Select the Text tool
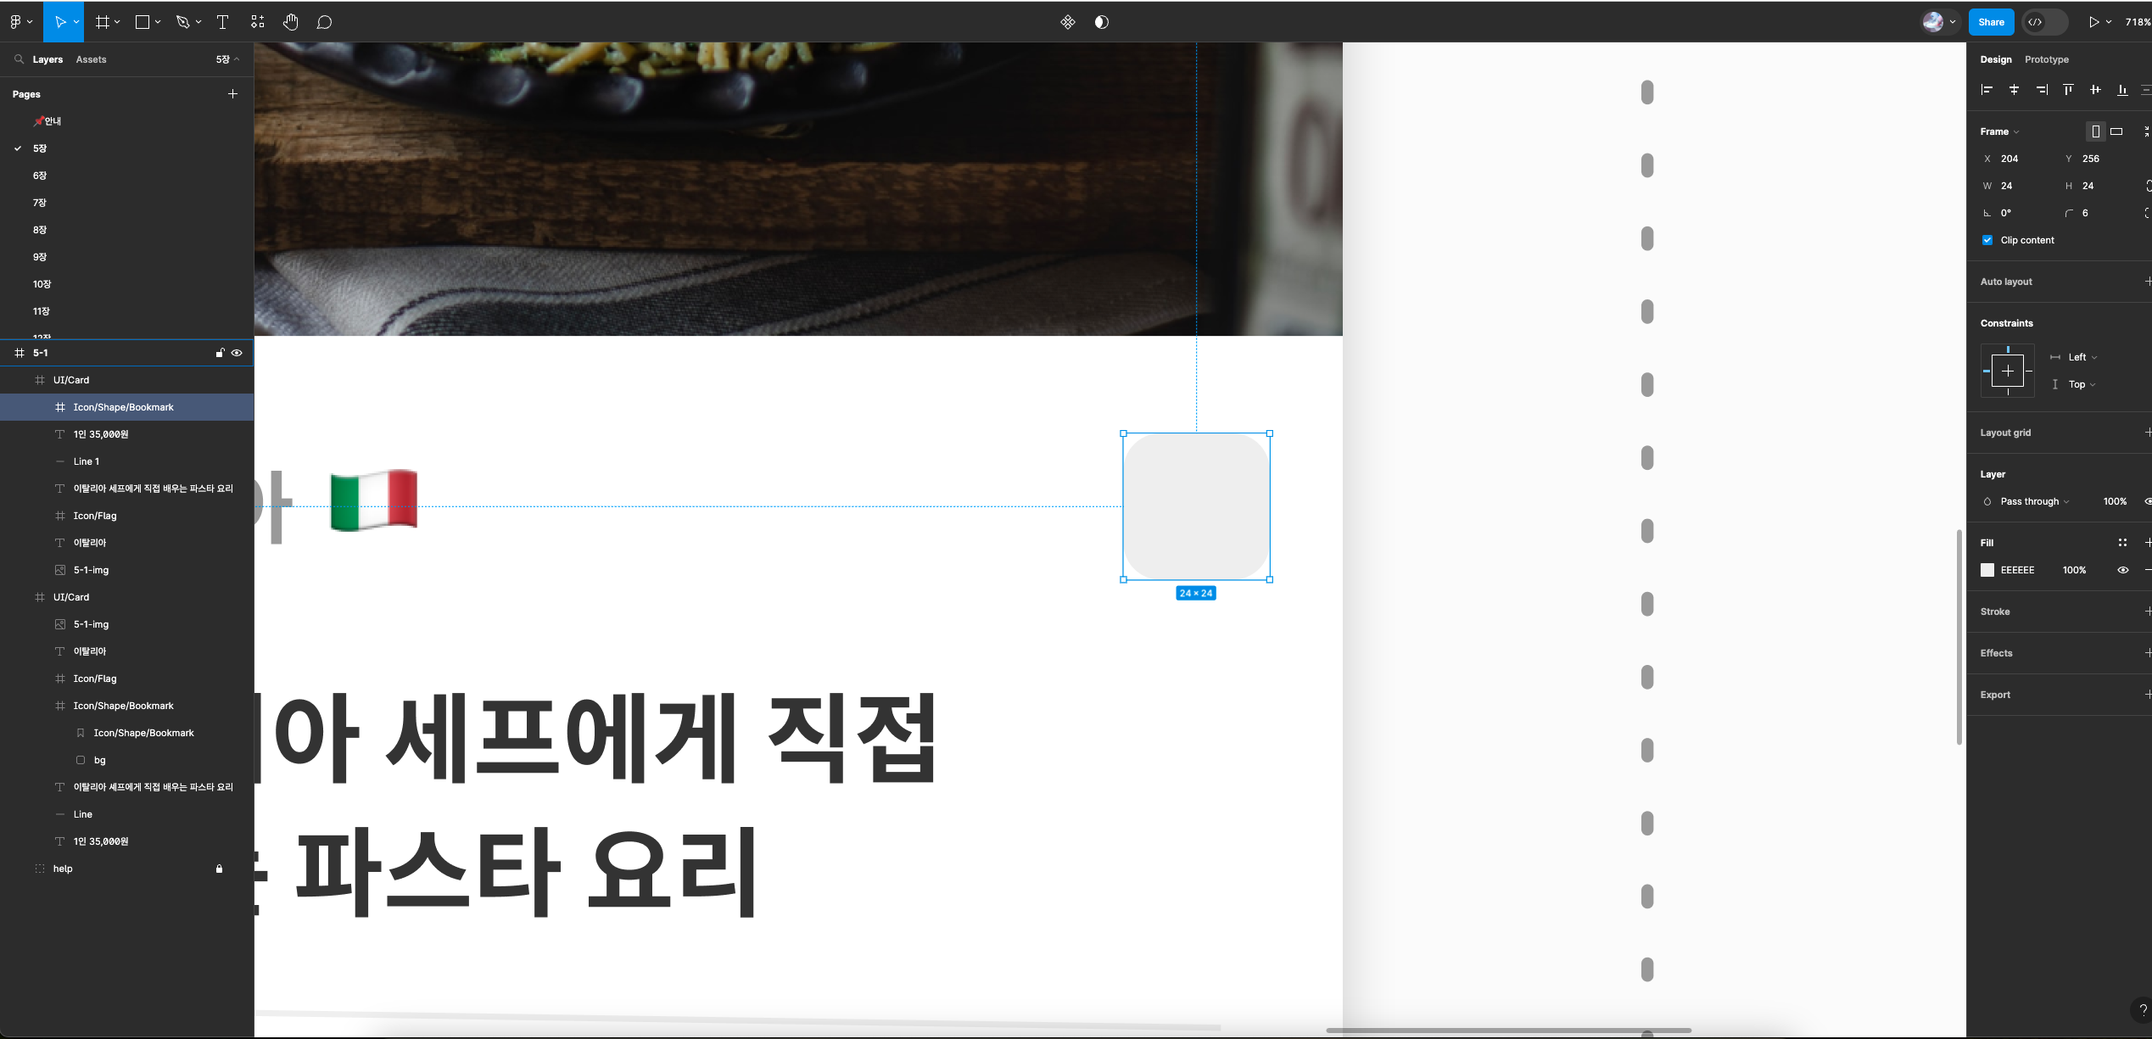 click(223, 22)
